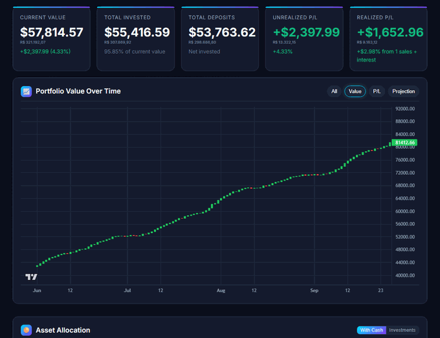Click the REALIZED P/L card title

(375, 17)
